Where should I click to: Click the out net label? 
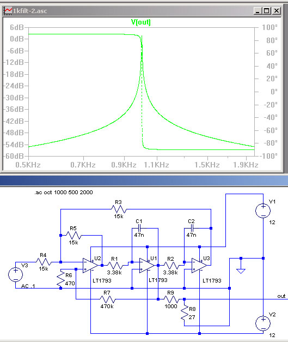pos(281,296)
